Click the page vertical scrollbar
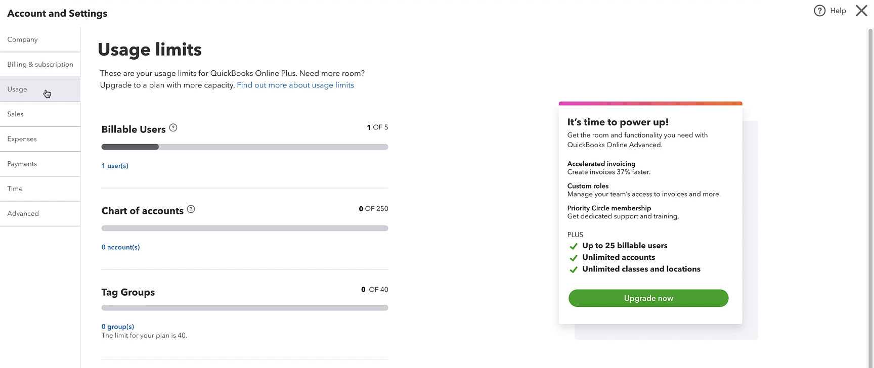 coord(870,197)
